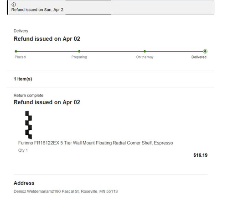Open the corner shelf product thumbnail

[29, 125]
